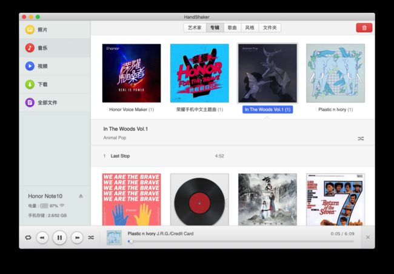Switch to the Albums (专辑) tab
The height and width of the screenshot is (274, 394).
click(215, 28)
